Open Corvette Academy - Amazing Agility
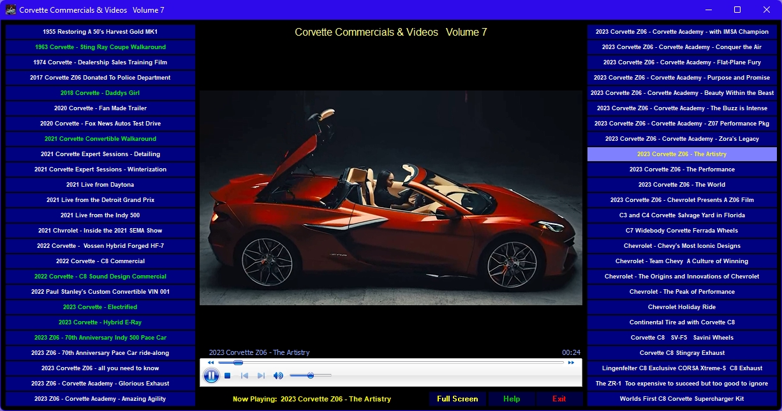This screenshot has height=411, width=782. point(100,399)
